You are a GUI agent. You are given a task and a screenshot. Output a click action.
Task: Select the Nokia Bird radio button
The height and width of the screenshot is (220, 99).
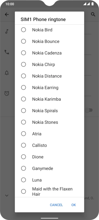pyautogui.click(x=23, y=30)
